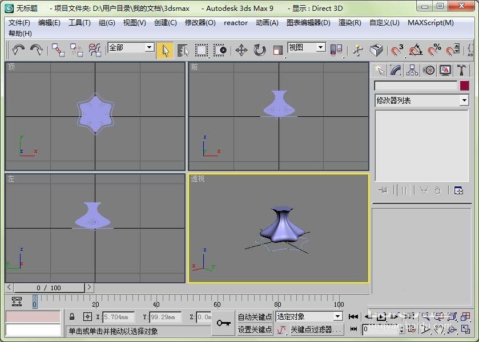The image size is (479, 342).
Task: Click the 设置关键点 button
Action: click(255, 329)
